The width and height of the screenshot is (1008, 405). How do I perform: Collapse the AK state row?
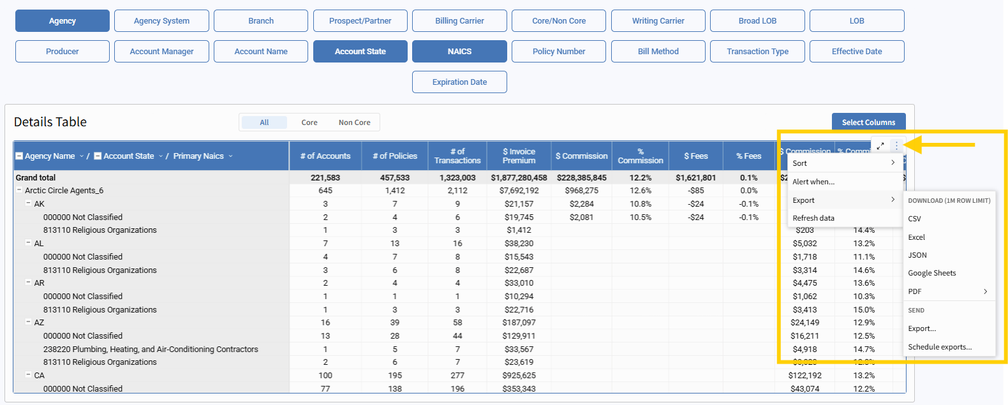coord(28,203)
